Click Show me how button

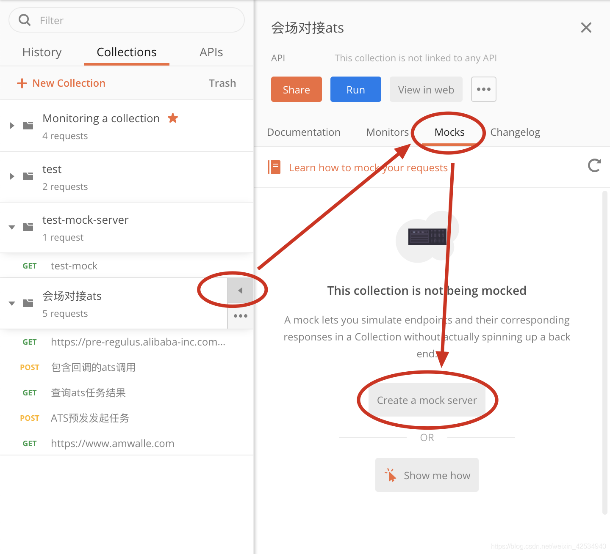pos(427,475)
